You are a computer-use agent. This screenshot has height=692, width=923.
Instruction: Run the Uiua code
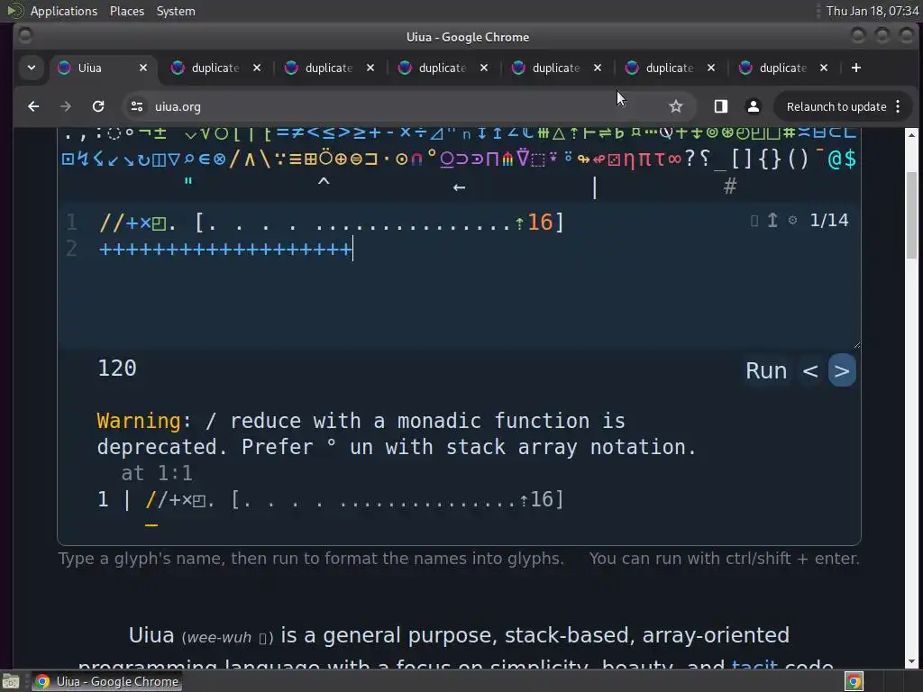click(766, 370)
